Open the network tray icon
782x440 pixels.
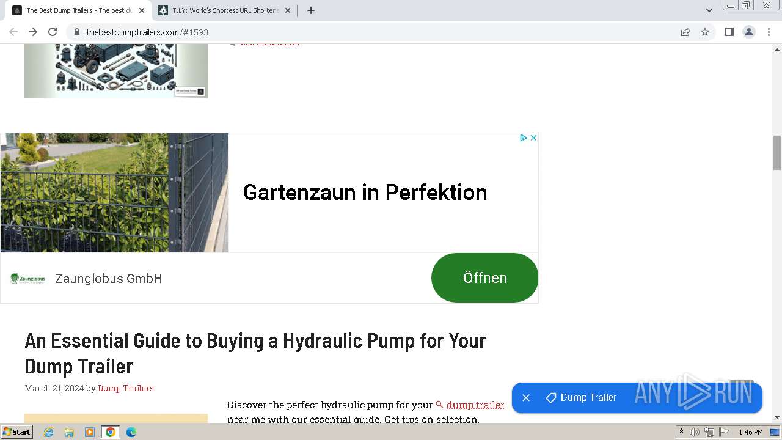[x=709, y=432]
